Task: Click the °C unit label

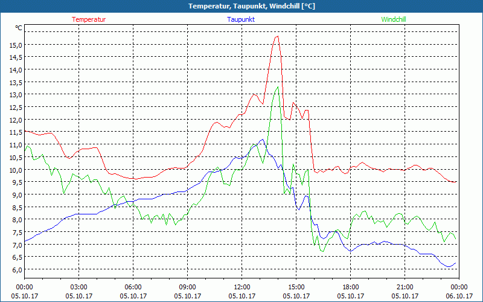Action: 19,28
